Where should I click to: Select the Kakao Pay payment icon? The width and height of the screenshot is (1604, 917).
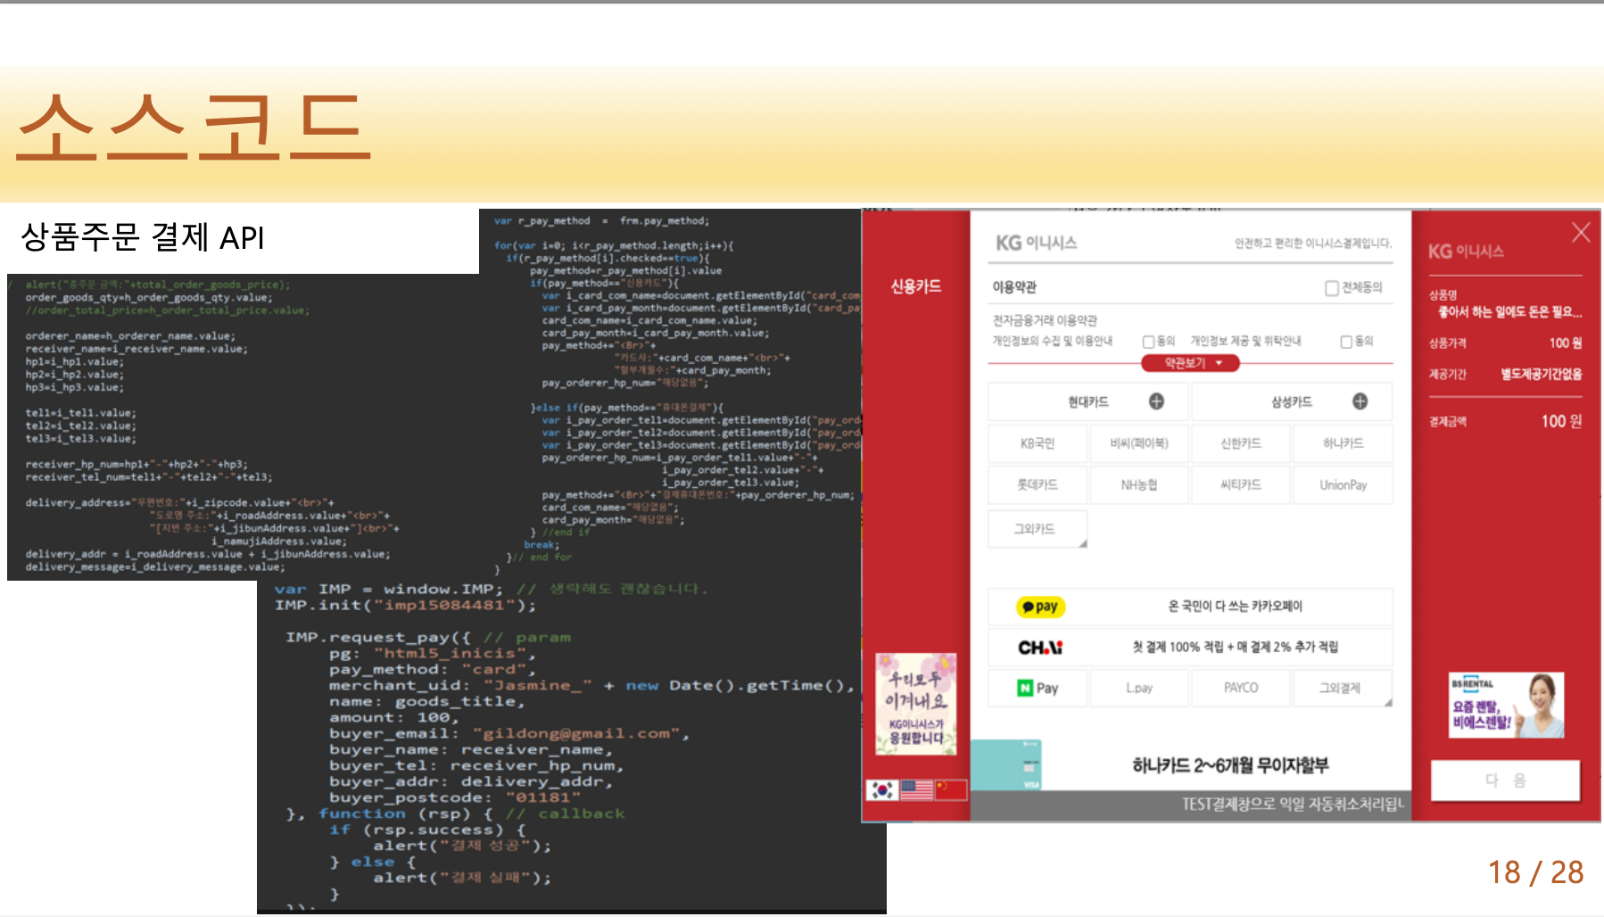click(1040, 607)
